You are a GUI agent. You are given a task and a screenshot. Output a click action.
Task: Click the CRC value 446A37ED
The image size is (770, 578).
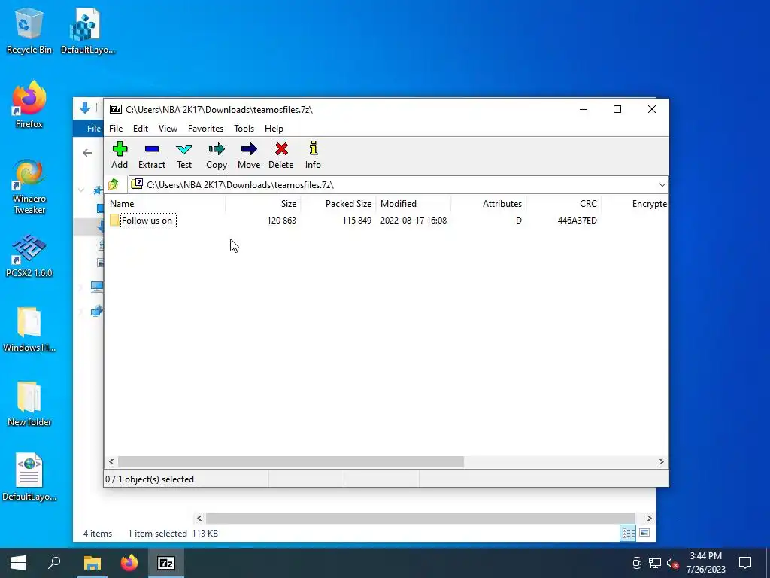(577, 221)
